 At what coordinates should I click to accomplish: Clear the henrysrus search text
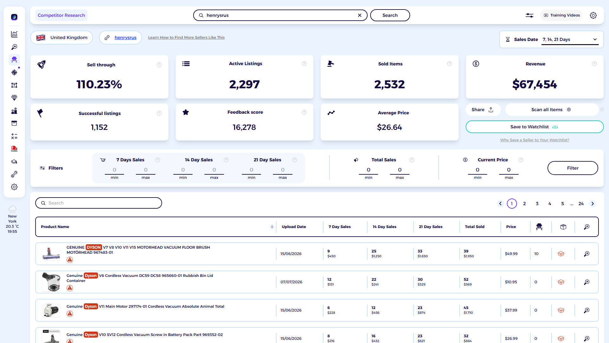pos(360,15)
